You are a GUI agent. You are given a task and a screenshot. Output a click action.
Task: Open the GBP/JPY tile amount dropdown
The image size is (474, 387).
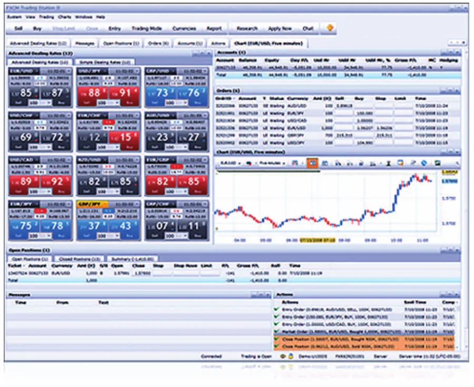click(x=108, y=236)
